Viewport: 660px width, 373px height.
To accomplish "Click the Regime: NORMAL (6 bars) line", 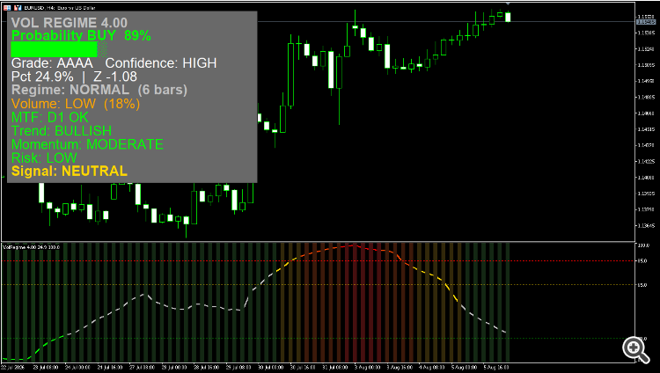I will pos(99,90).
